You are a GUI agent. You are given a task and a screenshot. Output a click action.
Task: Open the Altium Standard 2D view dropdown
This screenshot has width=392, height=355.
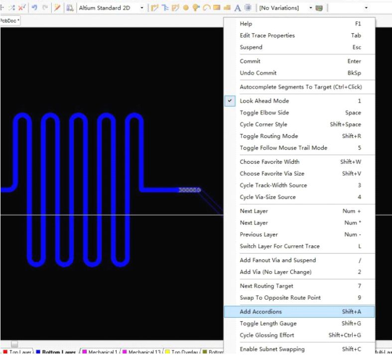142,8
